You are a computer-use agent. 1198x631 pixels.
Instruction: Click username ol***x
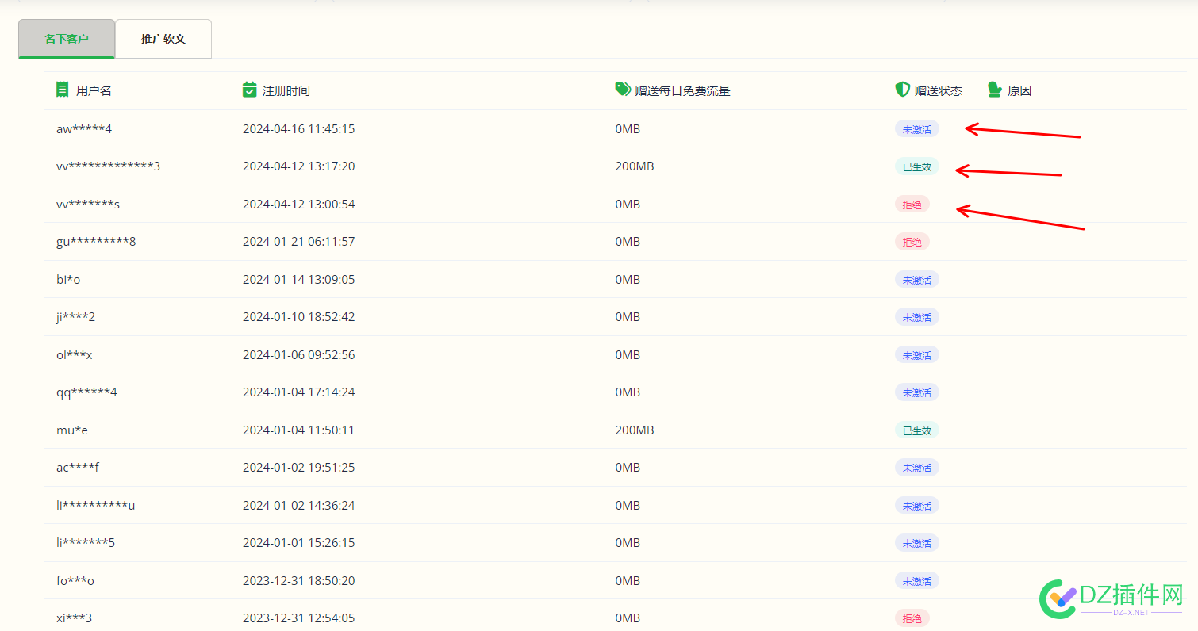75,354
